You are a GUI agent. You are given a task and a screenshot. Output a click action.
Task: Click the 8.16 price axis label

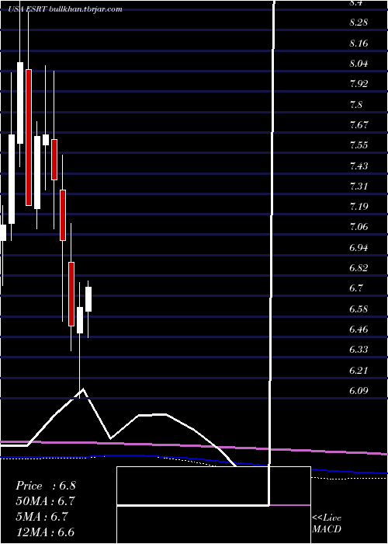359,44
